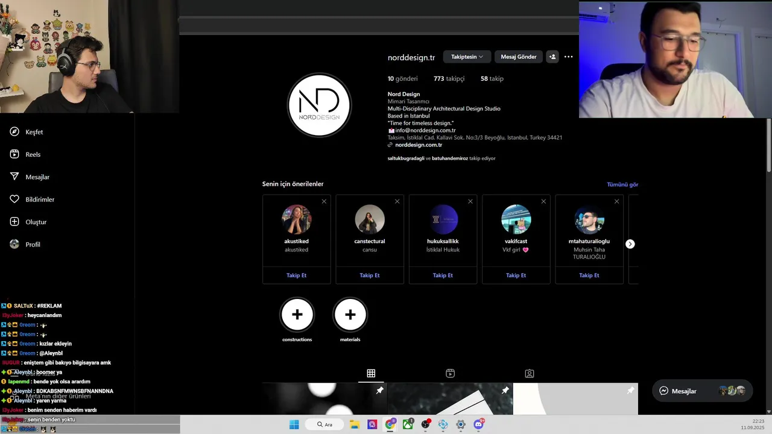Image resolution: width=772 pixels, height=434 pixels.
Task: Advance suggestions with the right arrow
Action: coord(630,244)
